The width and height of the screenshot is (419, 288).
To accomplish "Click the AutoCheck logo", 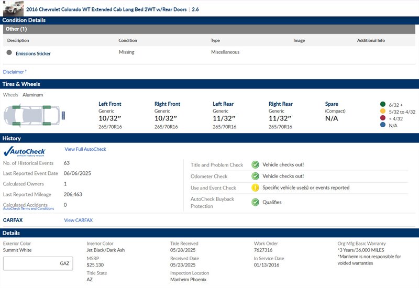I will pos(25,151).
